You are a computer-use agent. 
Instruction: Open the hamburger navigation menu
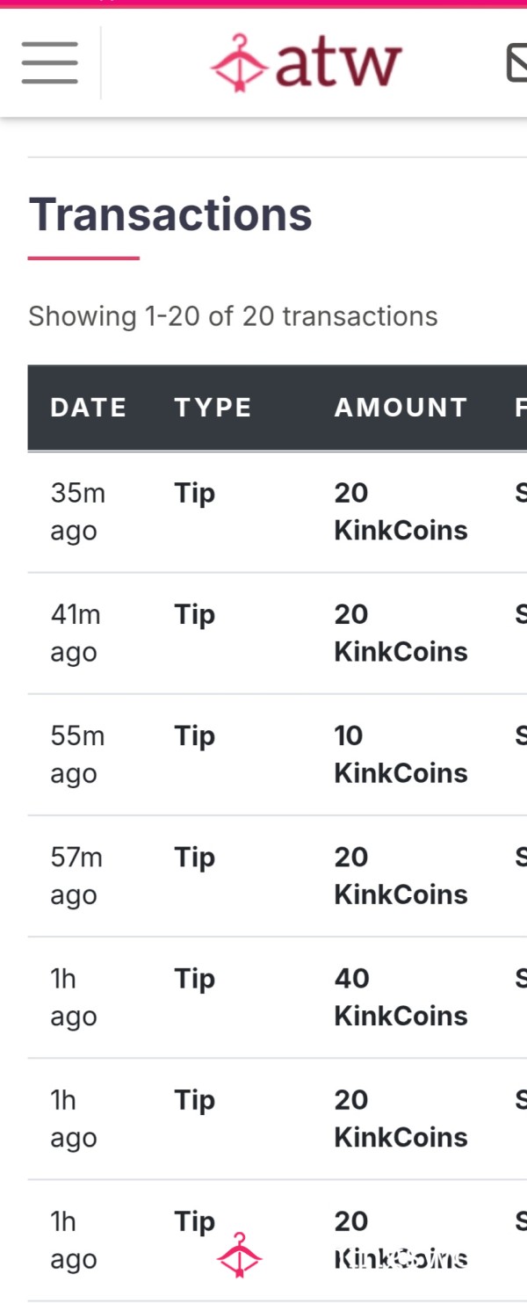(50, 62)
